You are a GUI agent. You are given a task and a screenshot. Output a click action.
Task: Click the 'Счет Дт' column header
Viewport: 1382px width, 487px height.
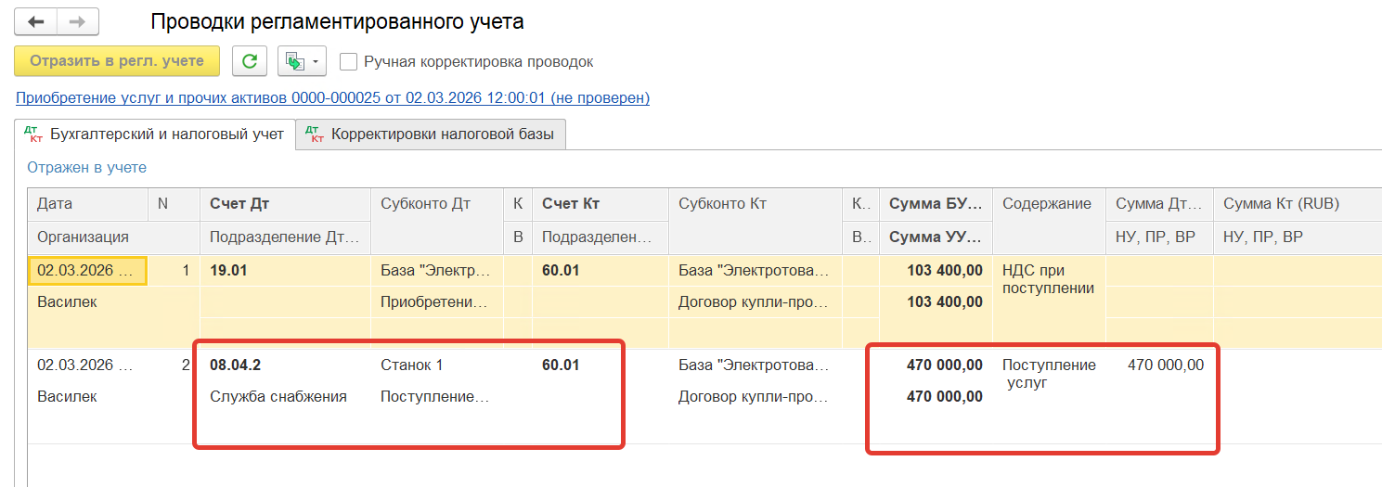point(285,204)
